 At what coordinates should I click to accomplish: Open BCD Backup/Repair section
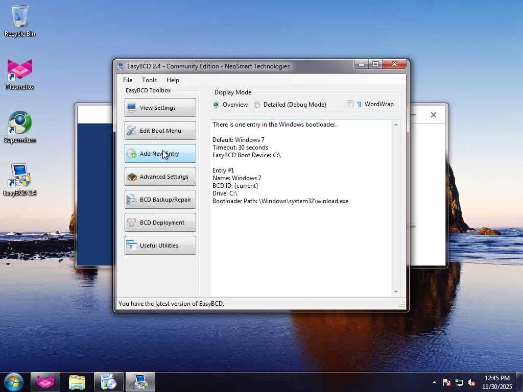click(x=160, y=200)
